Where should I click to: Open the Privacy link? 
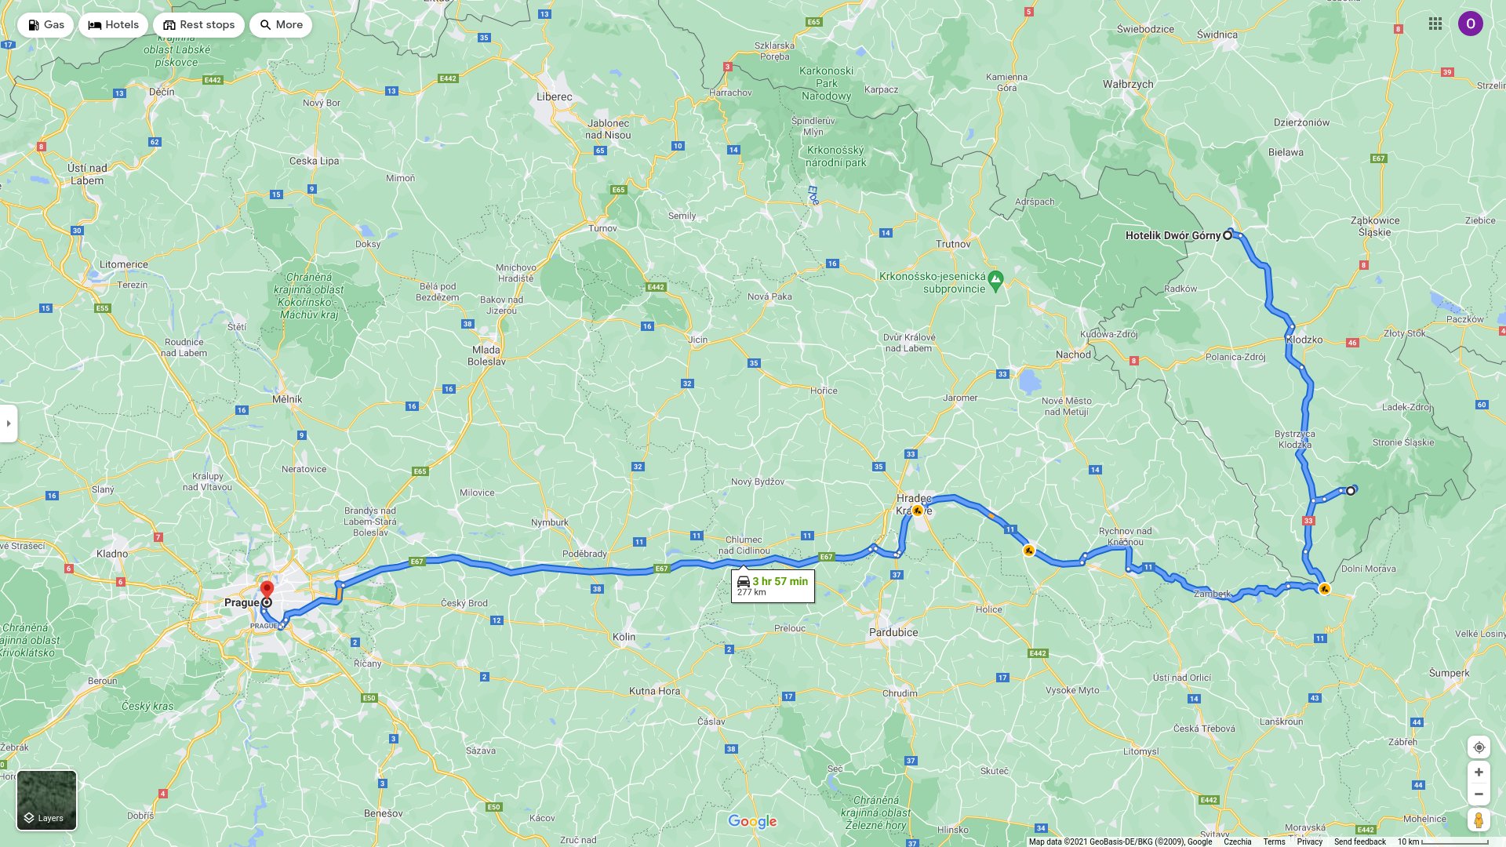[x=1309, y=842]
